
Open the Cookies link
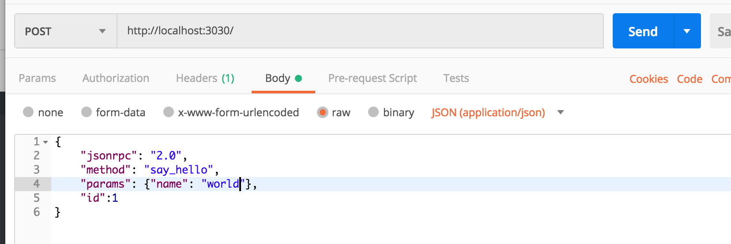648,79
